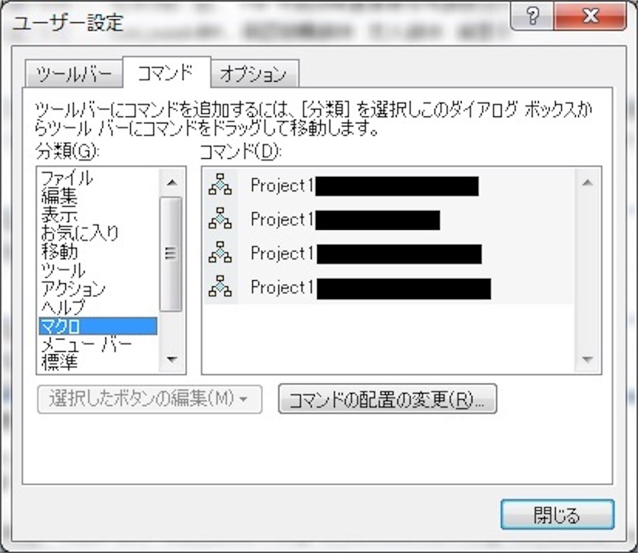Click the third Project1 macro icon

[220, 252]
